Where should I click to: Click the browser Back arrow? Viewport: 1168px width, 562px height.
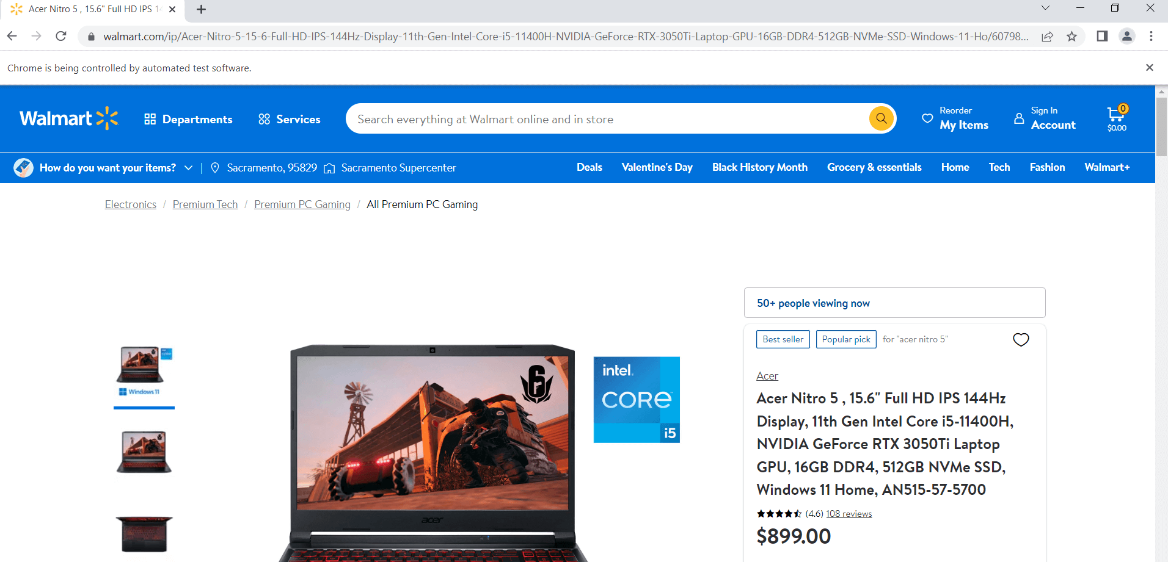click(x=12, y=36)
